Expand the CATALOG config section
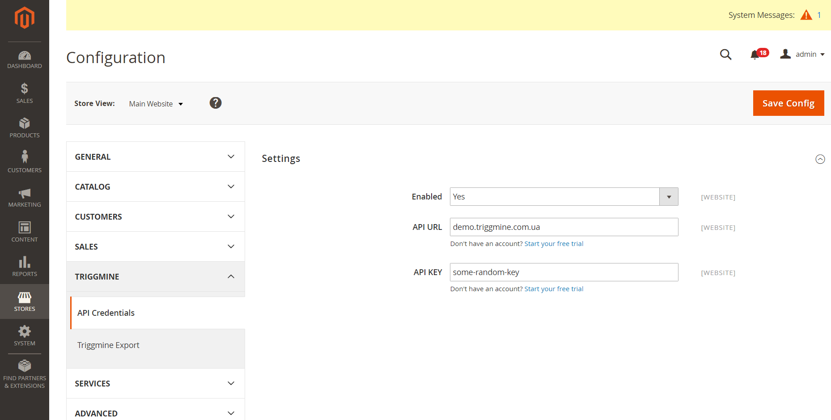Screen dimensions: 831x420 156,187
